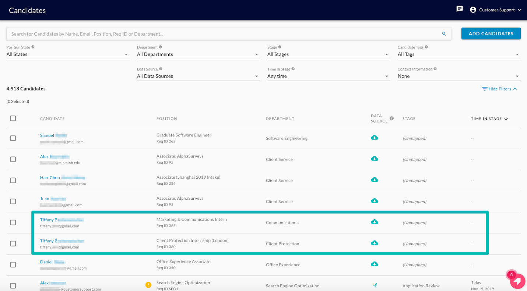Click the Contact Information help icon
Image resolution: width=527 pixels, height=291 pixels.
click(435, 69)
